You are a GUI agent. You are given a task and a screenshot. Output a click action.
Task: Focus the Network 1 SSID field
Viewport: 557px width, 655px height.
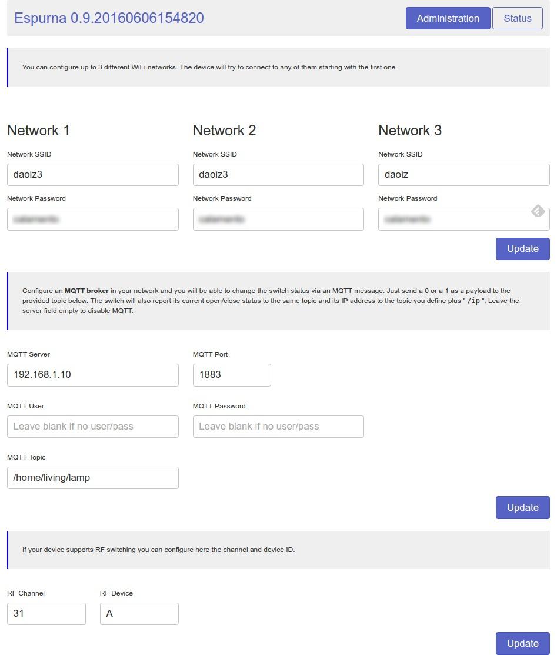[x=93, y=175]
